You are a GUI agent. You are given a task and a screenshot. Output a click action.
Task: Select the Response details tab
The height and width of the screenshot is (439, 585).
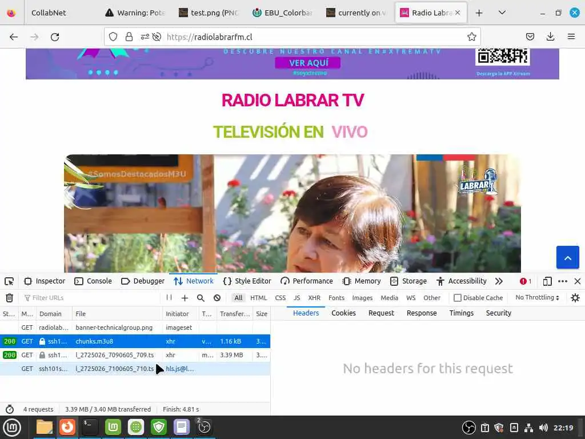(422, 313)
